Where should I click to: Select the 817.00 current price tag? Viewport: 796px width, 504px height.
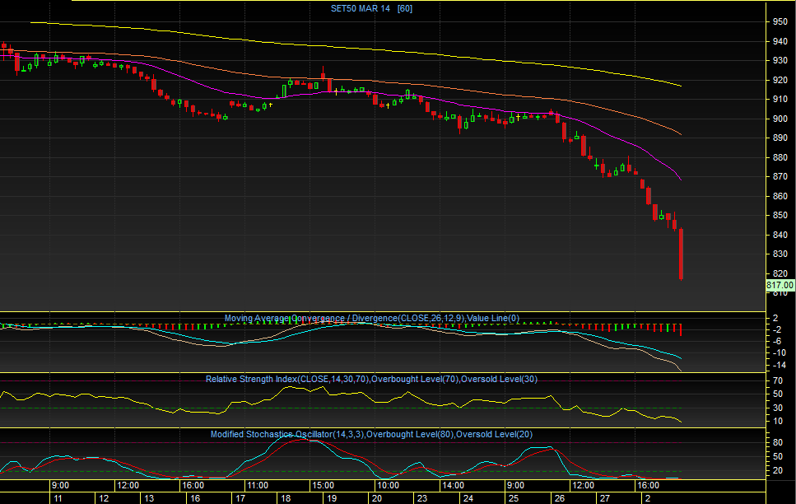(780, 286)
